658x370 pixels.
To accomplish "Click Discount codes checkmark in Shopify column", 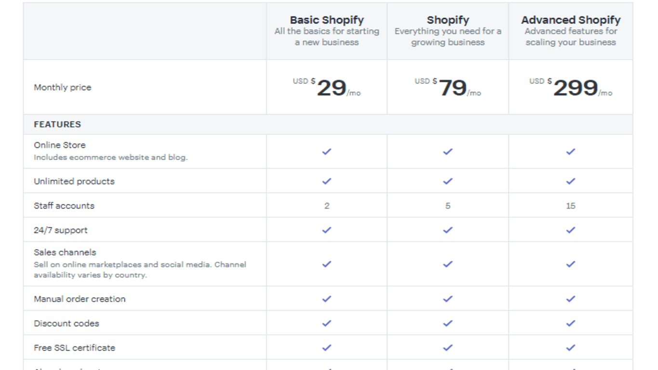I will pos(447,323).
